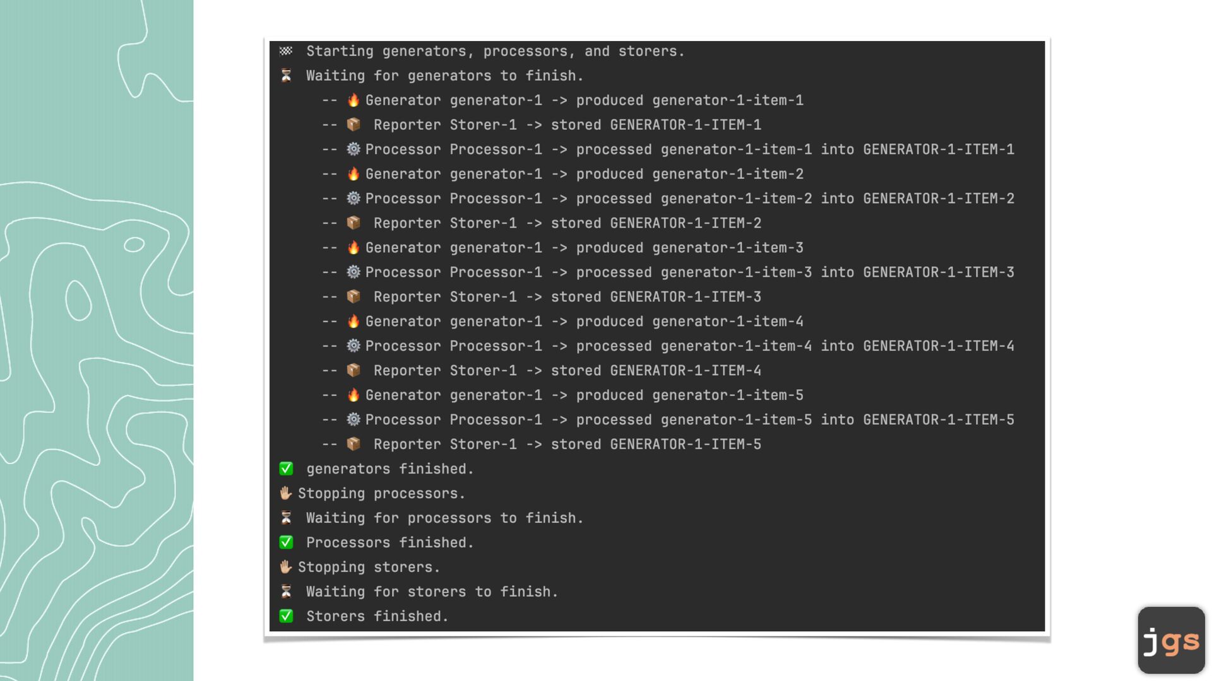Click the hand icon beside "Stopping processors."
The image size is (1212, 681).
pyautogui.click(x=286, y=493)
